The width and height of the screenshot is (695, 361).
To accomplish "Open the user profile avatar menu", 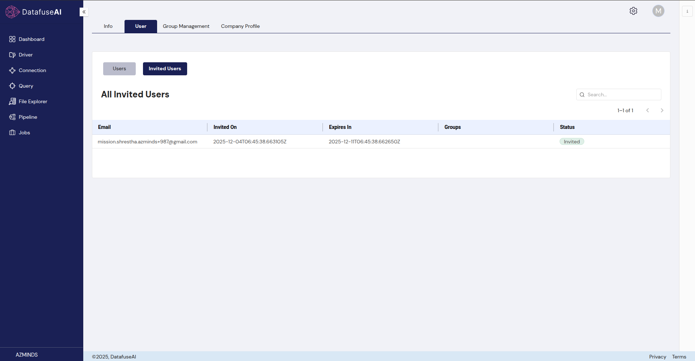I will point(658,11).
